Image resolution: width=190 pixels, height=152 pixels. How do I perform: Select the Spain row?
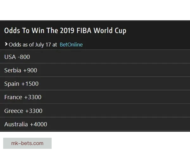point(95,84)
